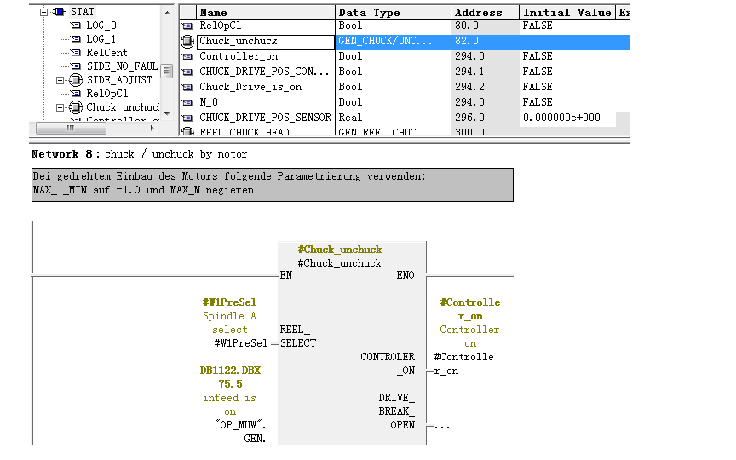The width and height of the screenshot is (736, 460).
Task: Click address cell 80.0
Action: pos(485,26)
